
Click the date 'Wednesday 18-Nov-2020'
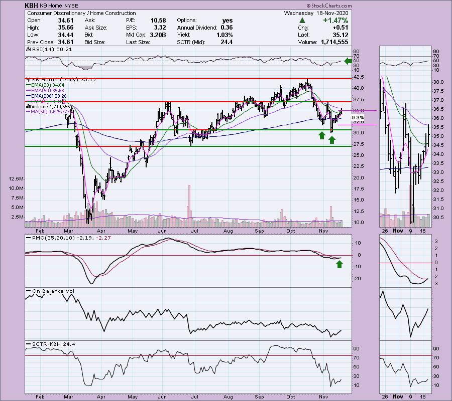pyautogui.click(x=316, y=13)
